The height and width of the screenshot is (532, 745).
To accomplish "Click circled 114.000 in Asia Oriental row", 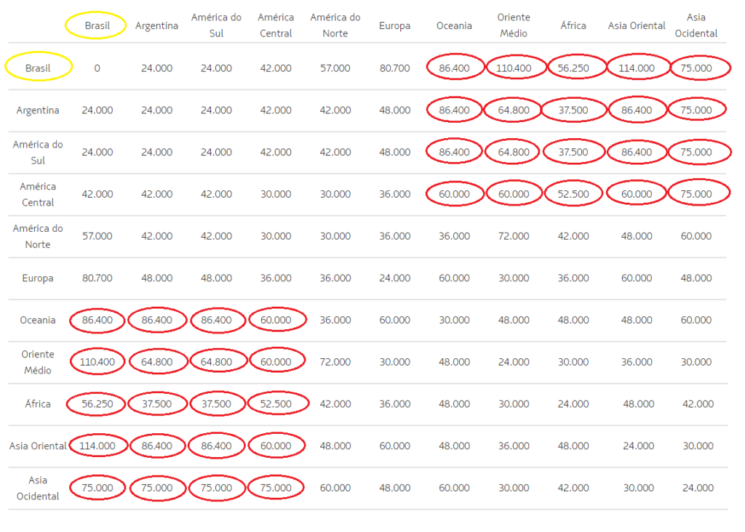I will click(97, 446).
